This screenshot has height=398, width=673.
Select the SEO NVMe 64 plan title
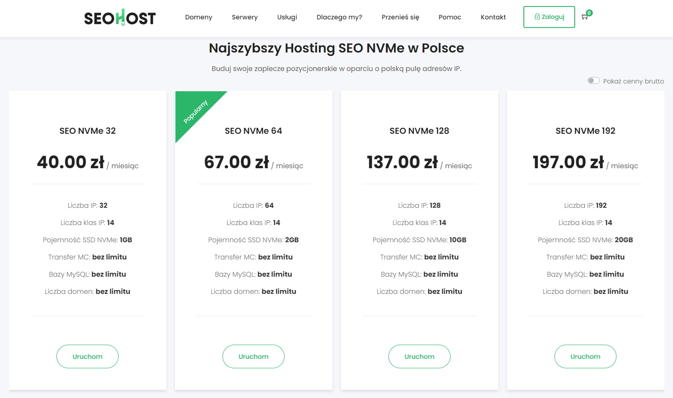tap(254, 131)
